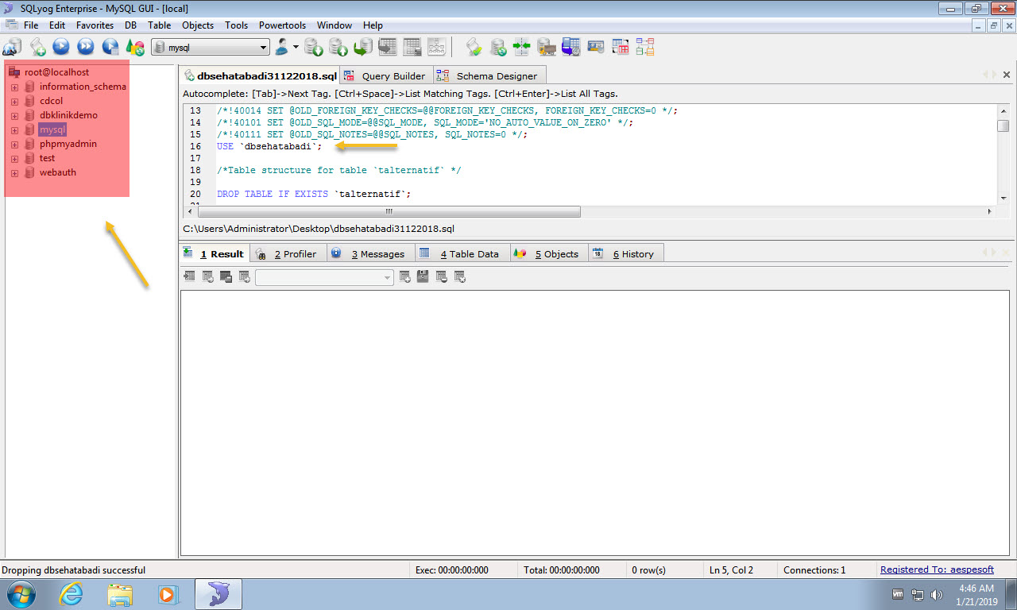Screen dimensions: 1017x610
Task: Click the floppy-disk Save icon in result toolbar
Action: point(423,276)
